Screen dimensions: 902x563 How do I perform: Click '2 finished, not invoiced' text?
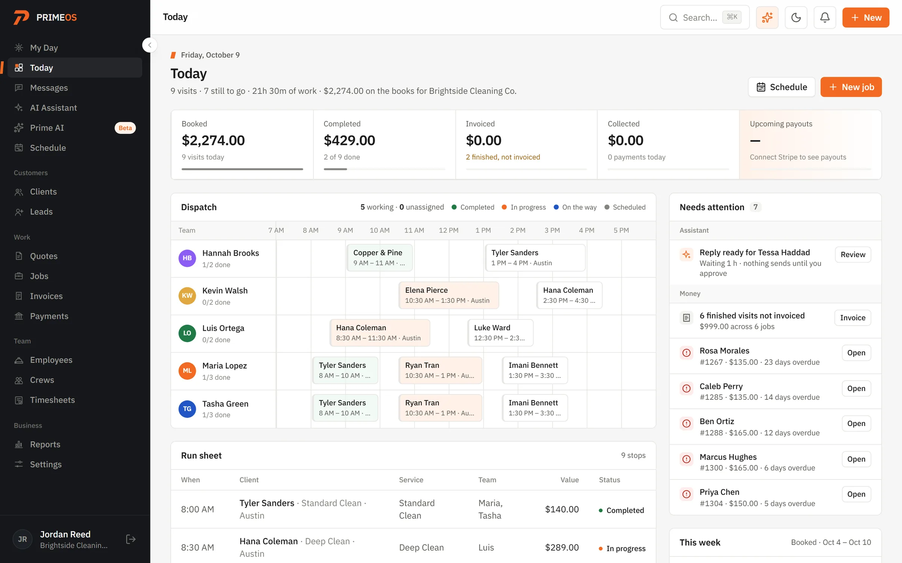click(x=503, y=157)
